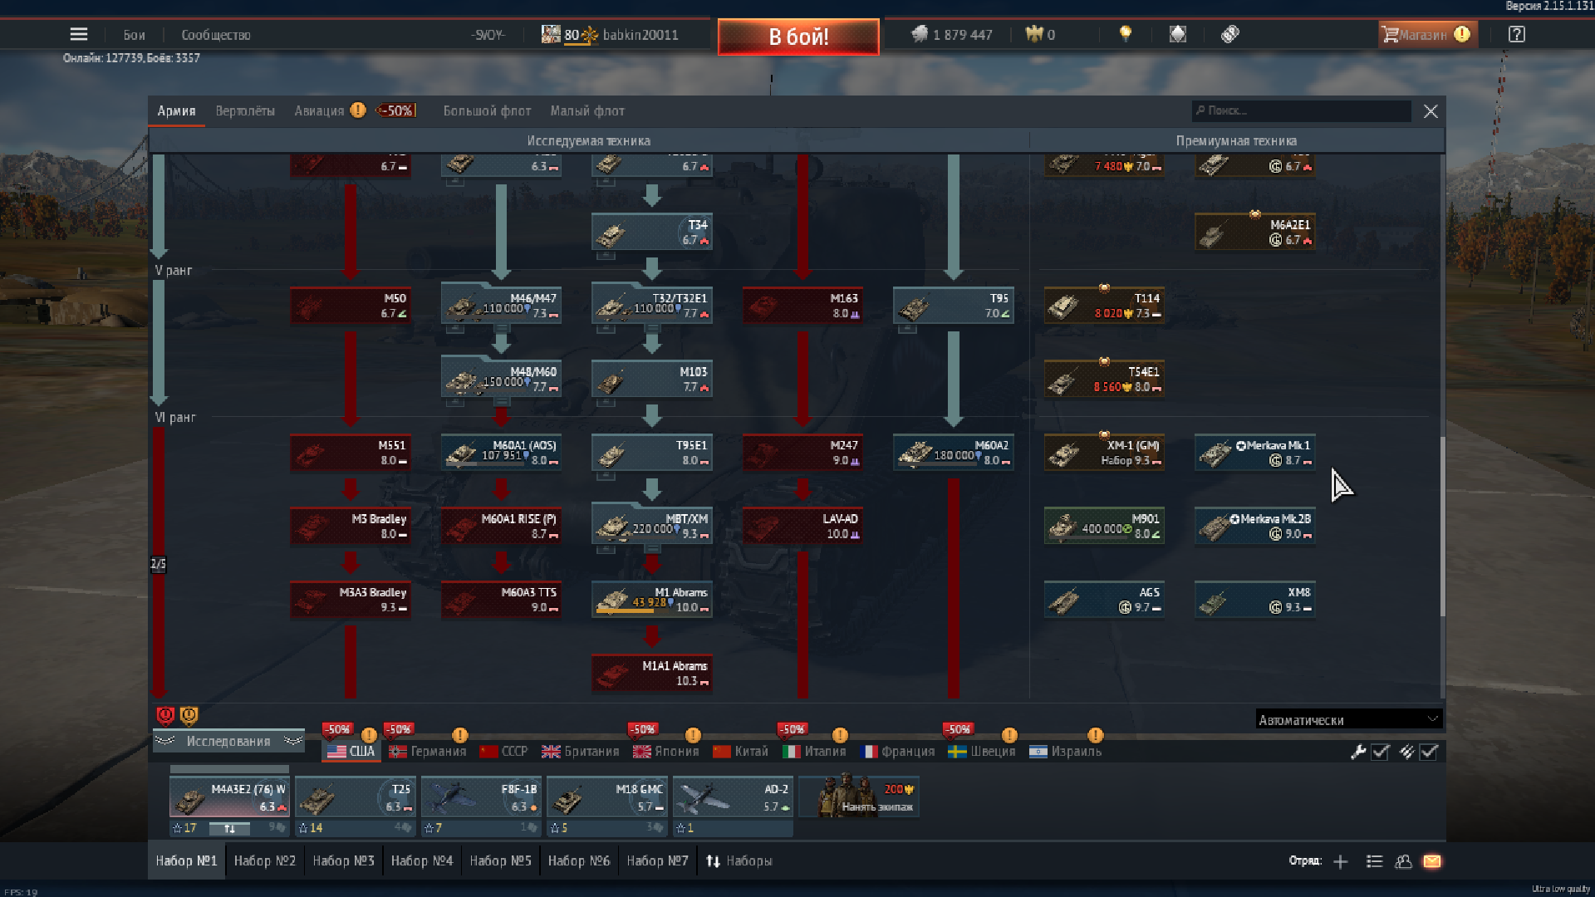Image resolution: width=1595 pixels, height=897 pixels.
Task: Click the 'В бой!' battle button
Action: point(798,37)
